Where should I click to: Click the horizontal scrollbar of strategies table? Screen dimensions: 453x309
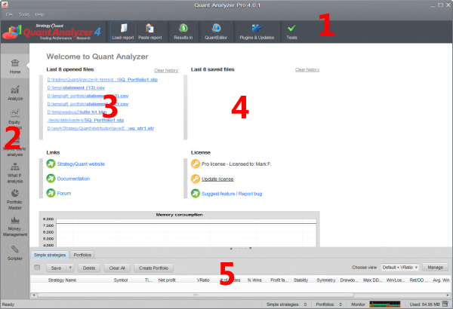coord(196,295)
